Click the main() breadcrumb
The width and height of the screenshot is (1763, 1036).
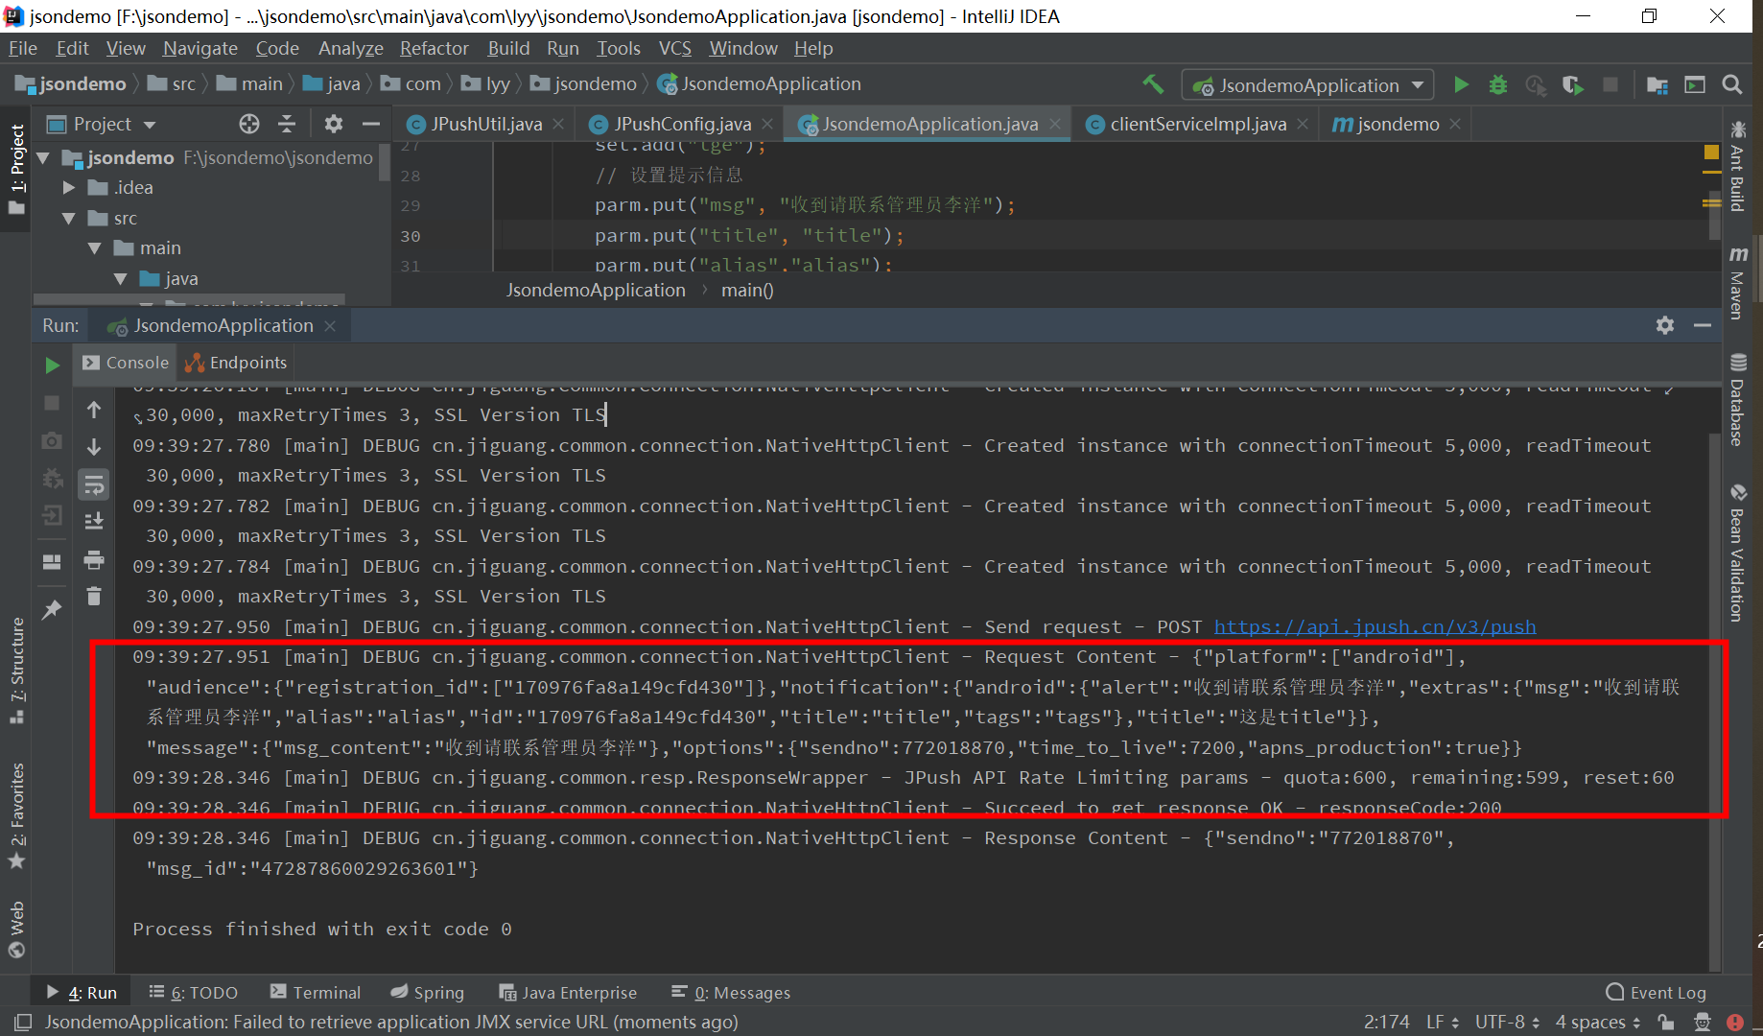(747, 290)
